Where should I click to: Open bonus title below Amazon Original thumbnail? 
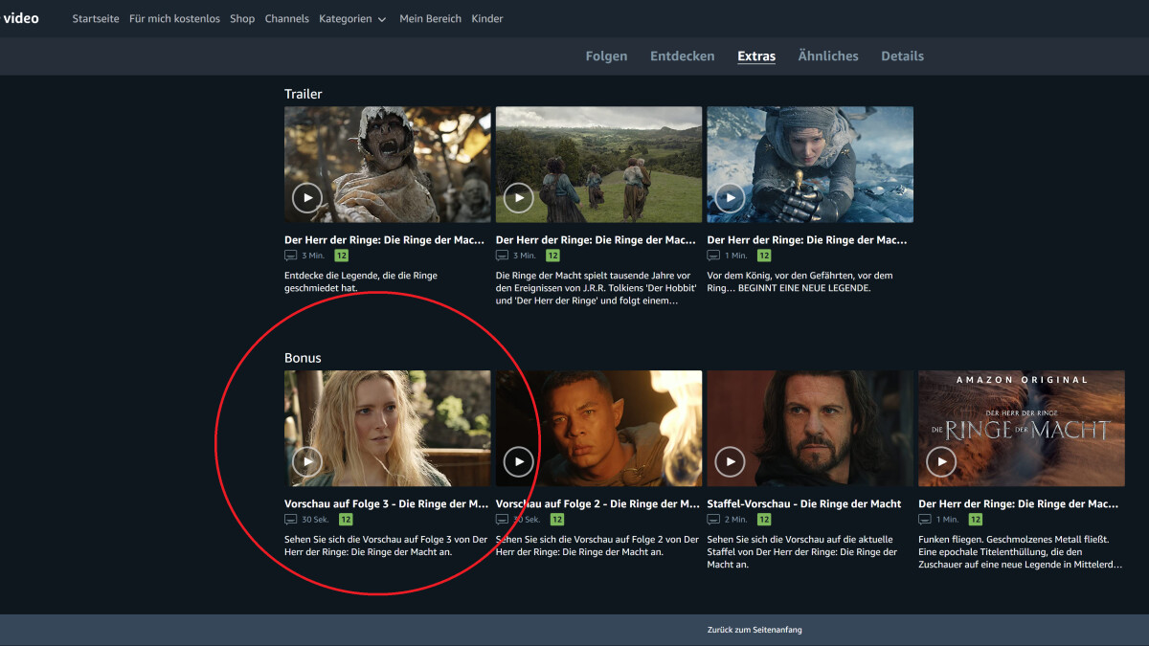coord(1019,503)
